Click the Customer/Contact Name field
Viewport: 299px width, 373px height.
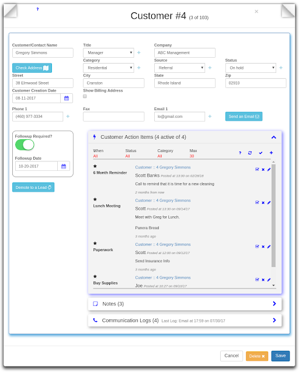click(x=43, y=52)
